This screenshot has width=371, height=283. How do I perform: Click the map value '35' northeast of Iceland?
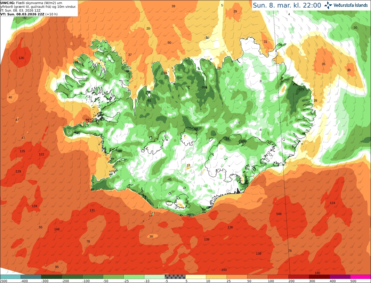(323, 64)
